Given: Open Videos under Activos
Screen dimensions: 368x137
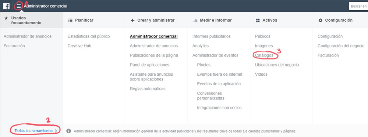Looking at the screenshot, I should pyautogui.click(x=261, y=74).
